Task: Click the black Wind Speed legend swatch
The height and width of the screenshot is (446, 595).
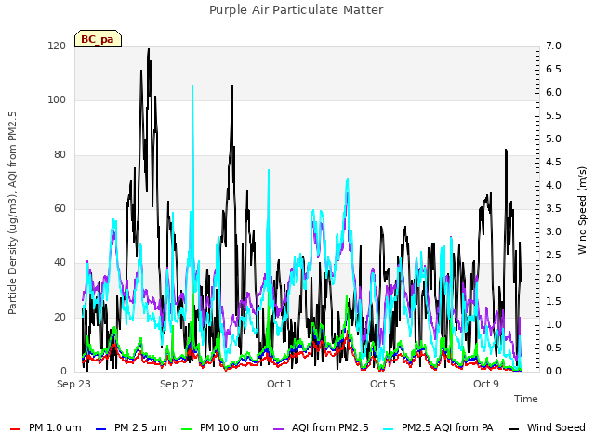Action: 514,429
